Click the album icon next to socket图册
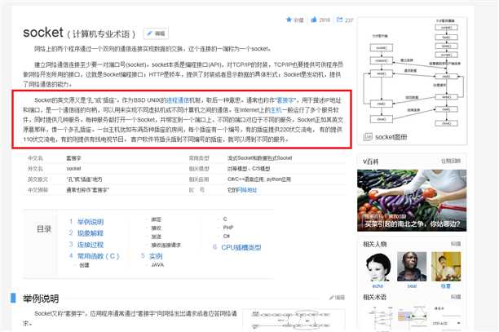 tap(368, 137)
